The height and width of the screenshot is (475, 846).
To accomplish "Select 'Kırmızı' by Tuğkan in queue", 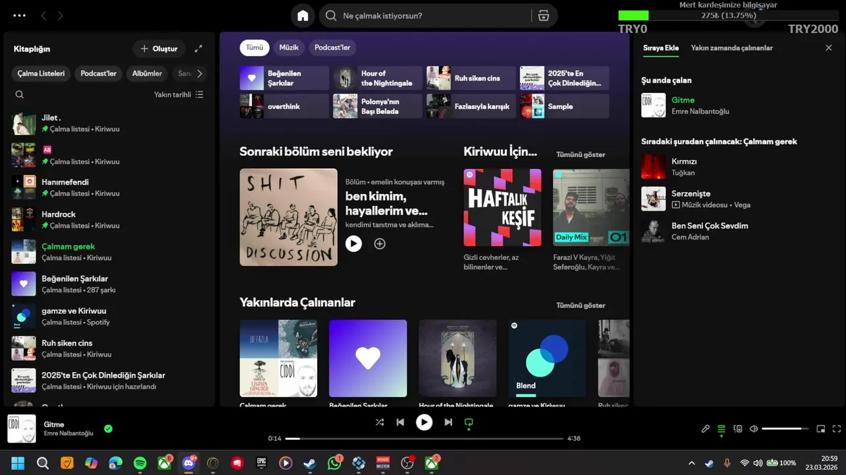I will pos(737,166).
